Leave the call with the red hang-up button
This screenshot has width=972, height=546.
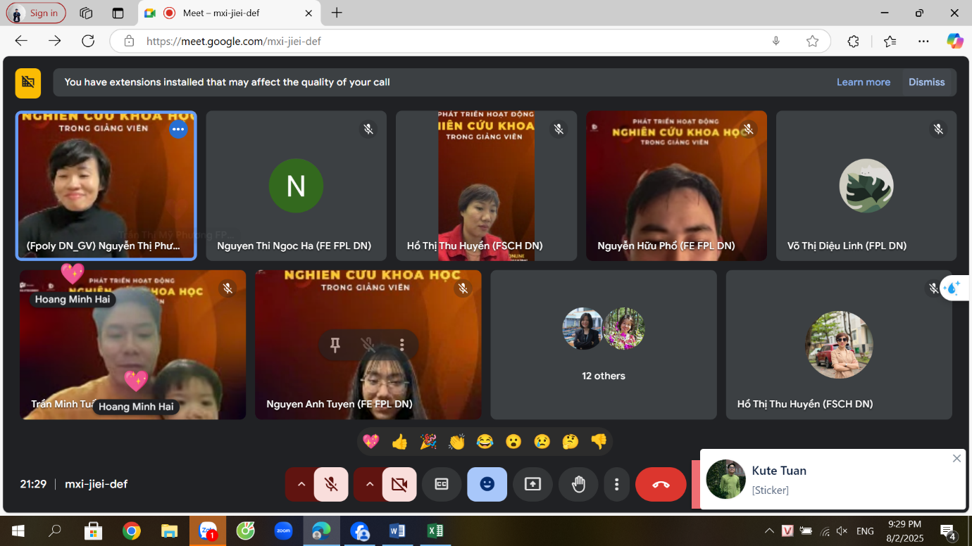coord(661,484)
